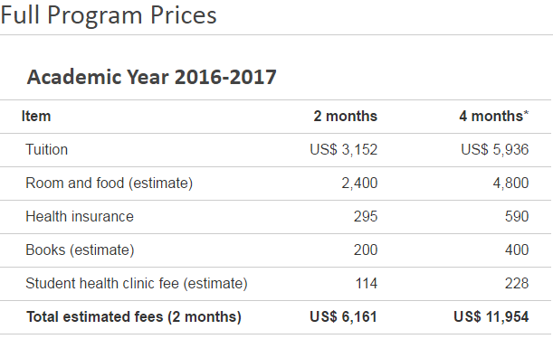Click the US$ 5,936 tuition value
The height and width of the screenshot is (339, 553).
pos(495,150)
